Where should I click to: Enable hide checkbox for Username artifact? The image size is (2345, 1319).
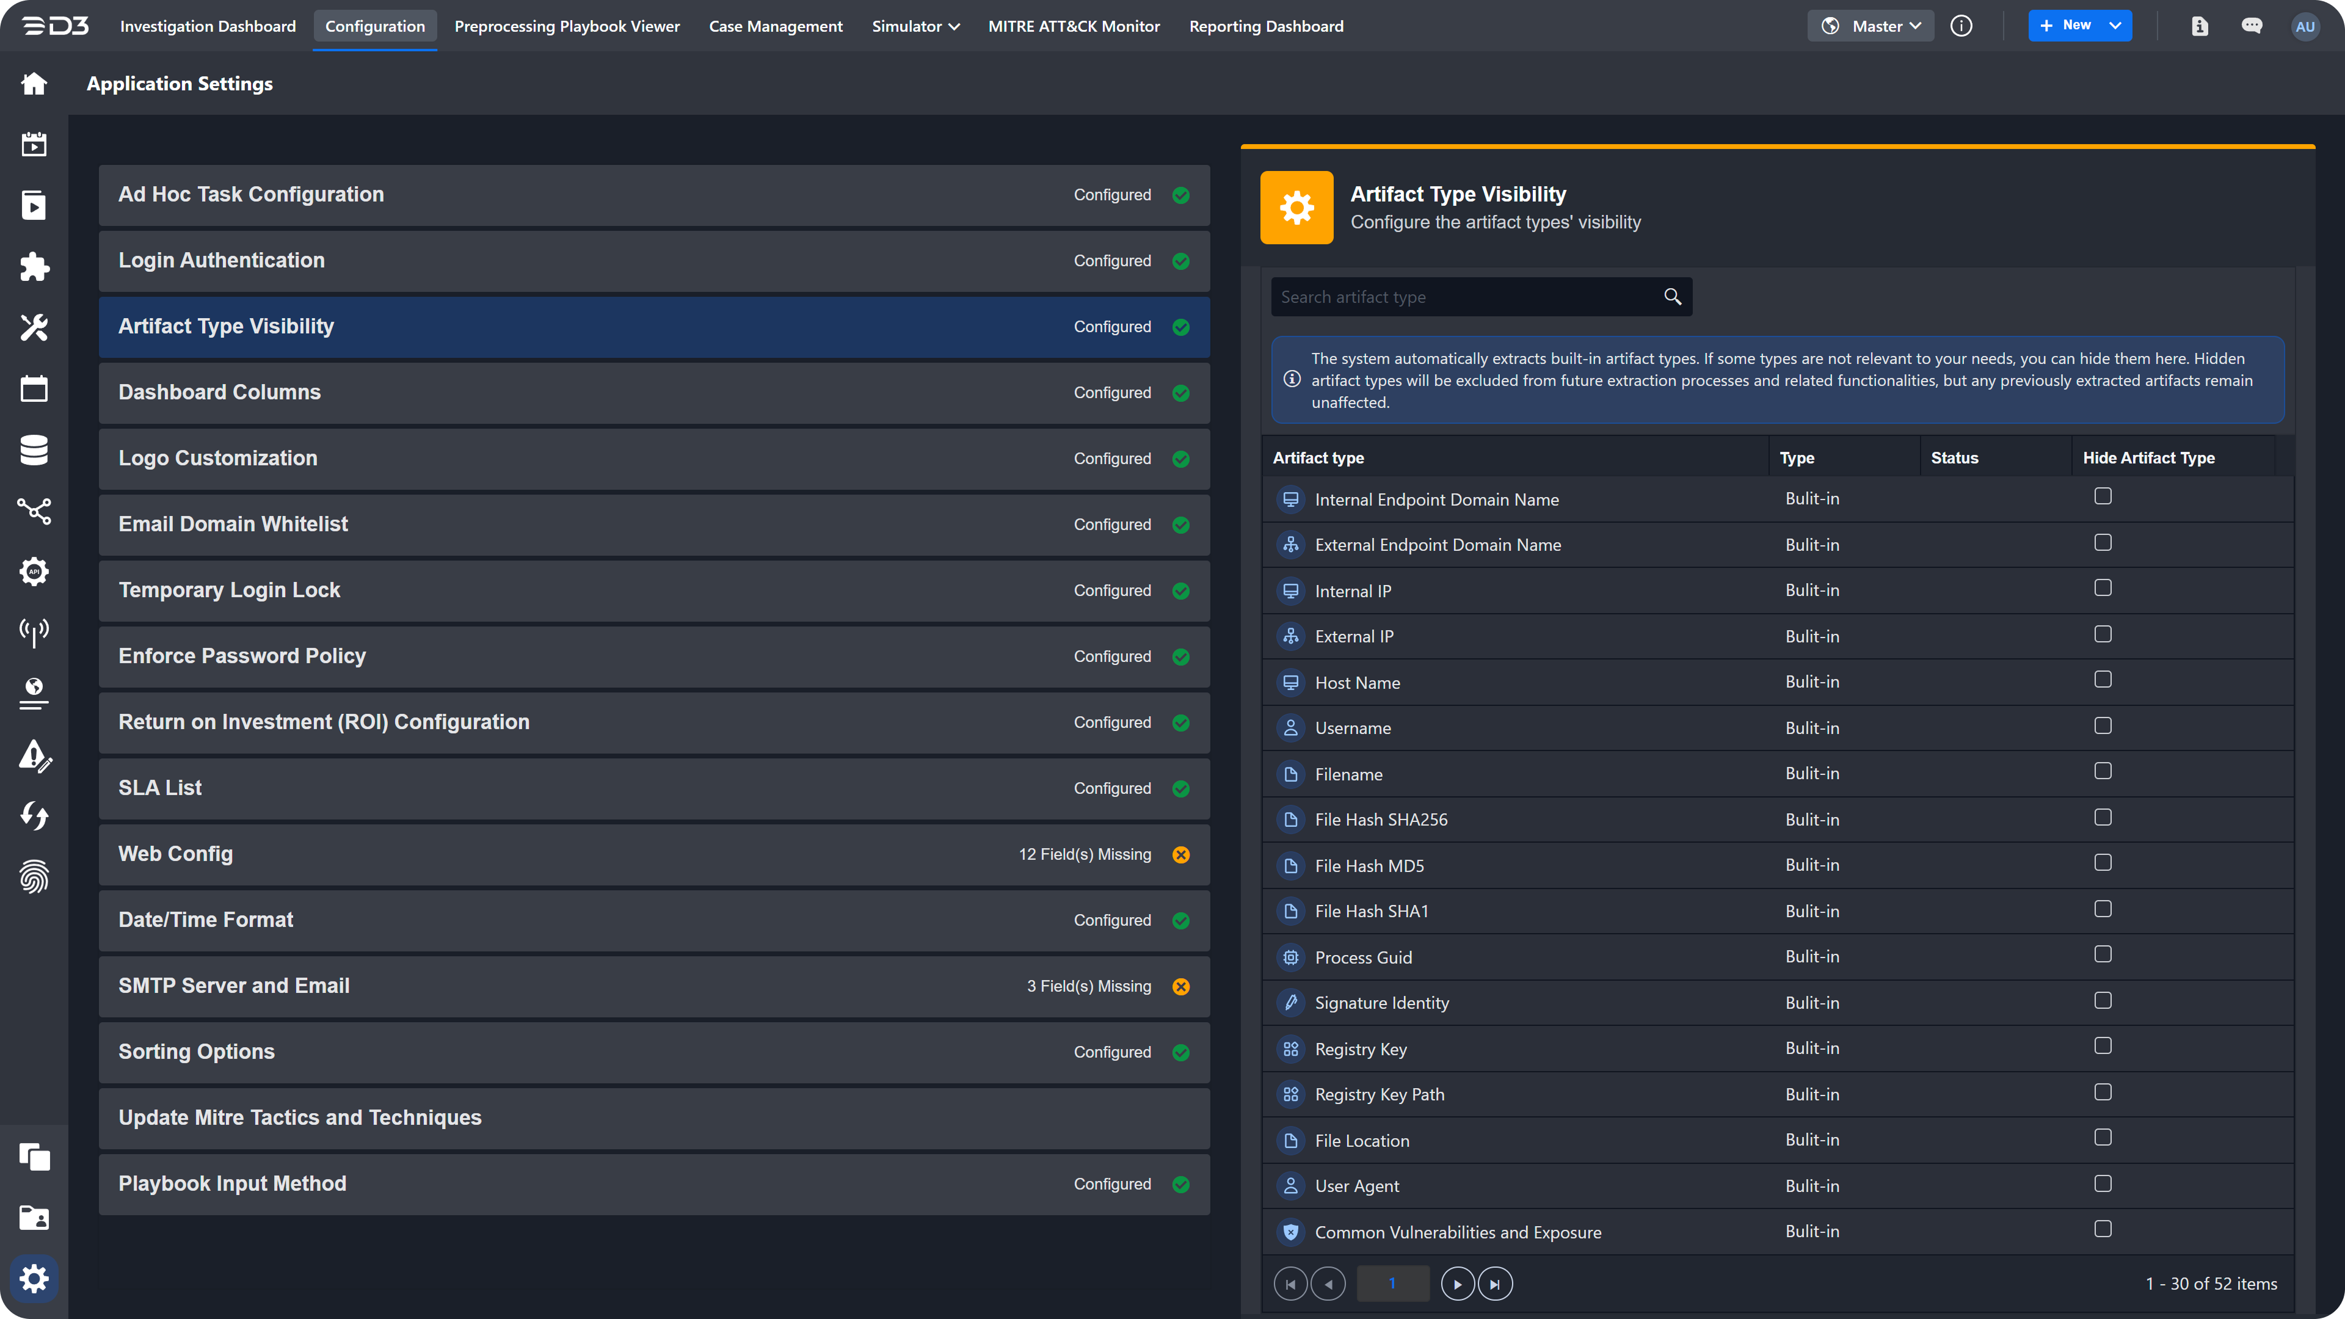pyautogui.click(x=2103, y=725)
